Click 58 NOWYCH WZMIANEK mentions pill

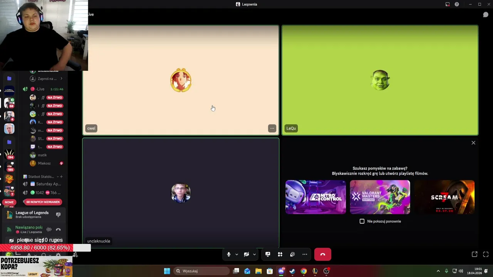tap(43, 202)
